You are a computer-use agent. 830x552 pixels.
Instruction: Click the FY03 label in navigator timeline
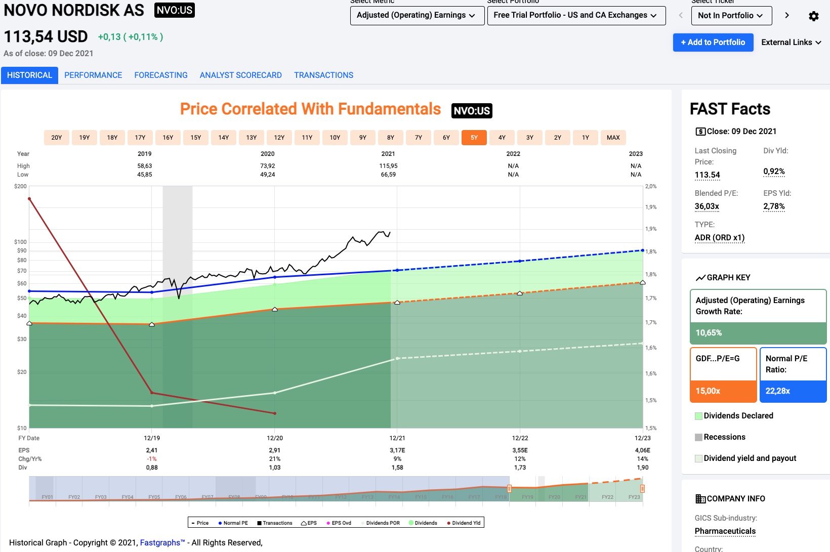click(x=101, y=497)
